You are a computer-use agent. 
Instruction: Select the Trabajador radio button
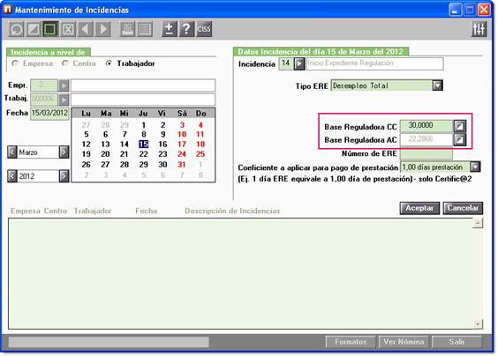coord(109,63)
